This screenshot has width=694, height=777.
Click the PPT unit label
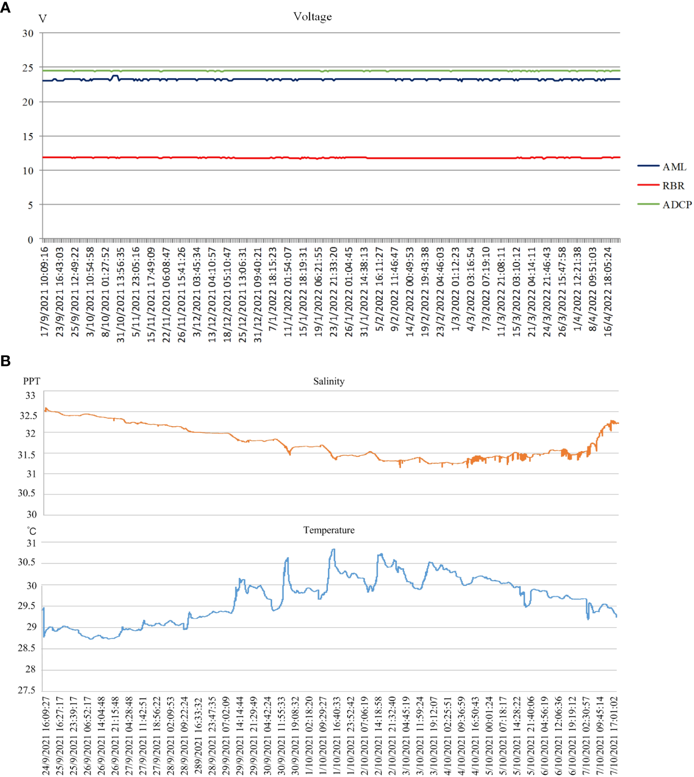point(31,381)
